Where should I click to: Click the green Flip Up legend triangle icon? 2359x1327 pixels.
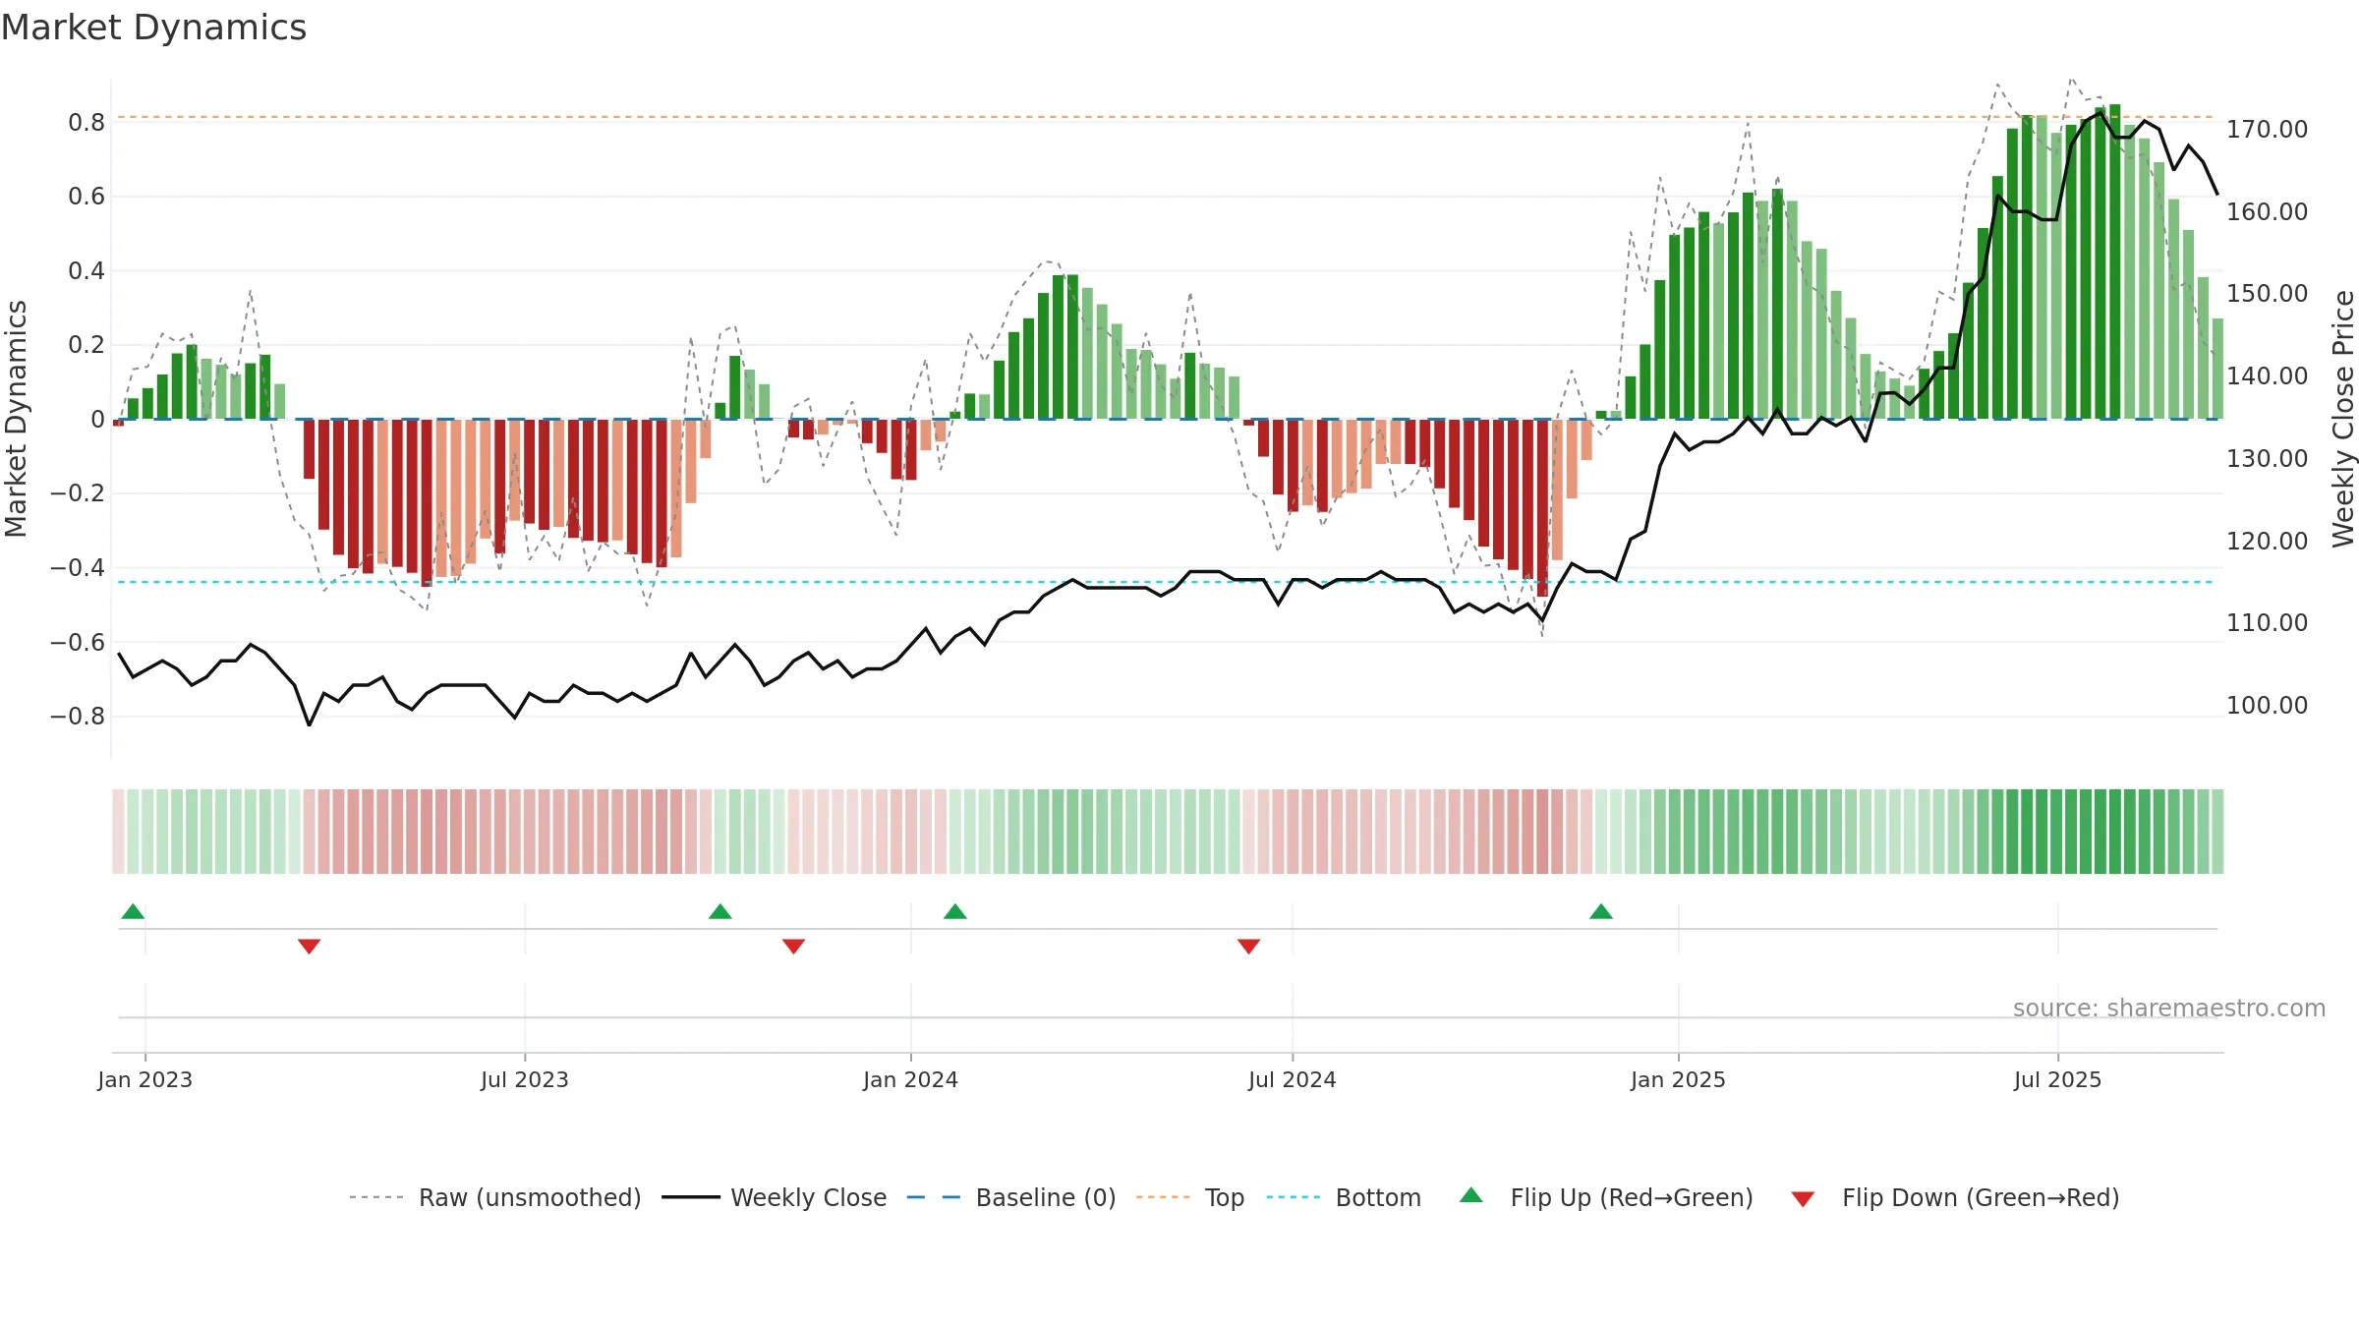(1471, 1195)
